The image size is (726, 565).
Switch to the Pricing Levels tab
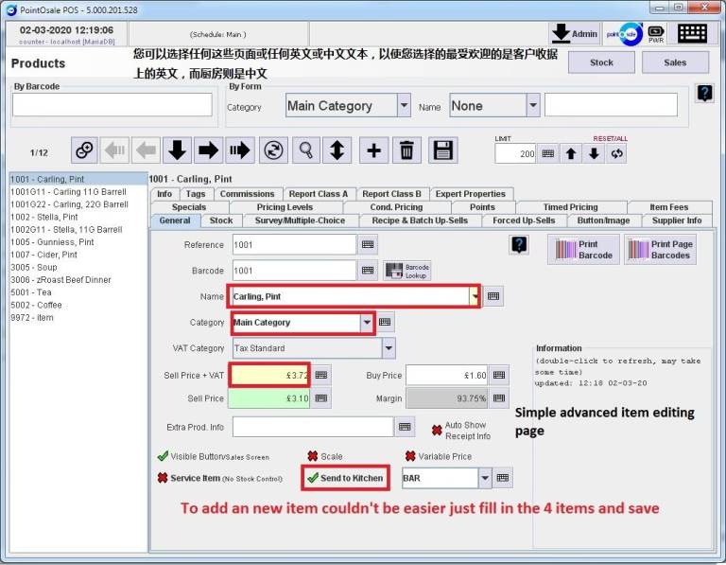click(285, 207)
